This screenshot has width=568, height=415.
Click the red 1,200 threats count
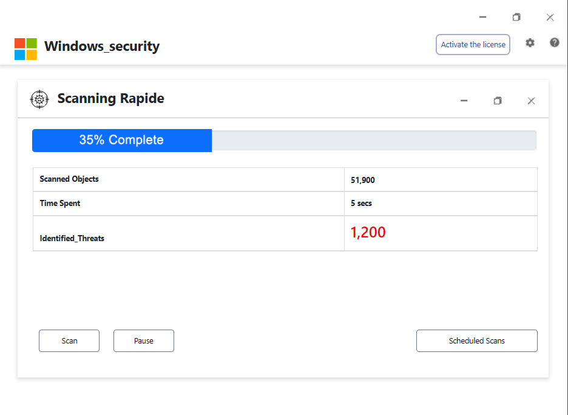click(368, 232)
